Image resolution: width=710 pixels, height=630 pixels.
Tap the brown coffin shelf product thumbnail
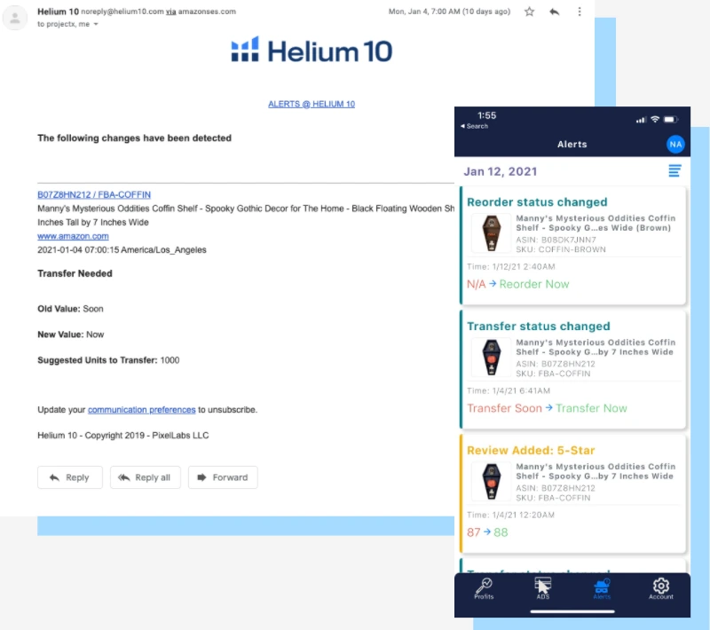click(490, 234)
